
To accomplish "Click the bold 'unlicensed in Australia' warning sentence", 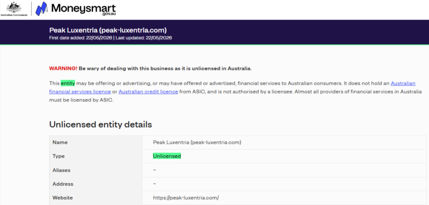I will (165, 68).
